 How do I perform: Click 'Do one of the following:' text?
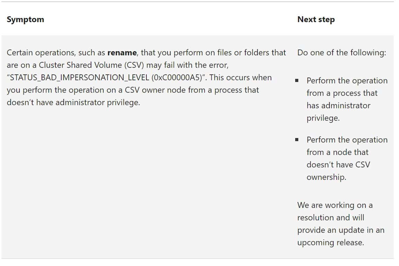pyautogui.click(x=342, y=53)
